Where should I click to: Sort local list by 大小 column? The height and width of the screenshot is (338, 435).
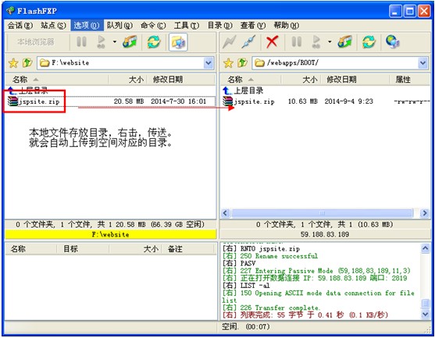pyautogui.click(x=127, y=80)
